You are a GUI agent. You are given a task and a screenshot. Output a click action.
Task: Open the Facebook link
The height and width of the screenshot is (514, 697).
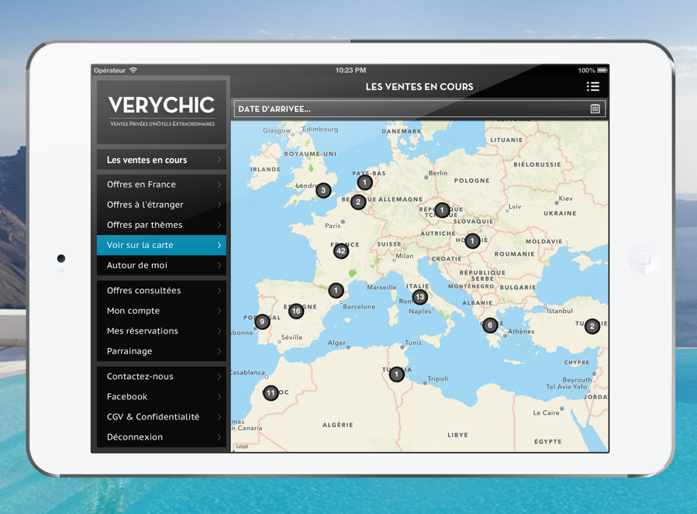point(161,396)
